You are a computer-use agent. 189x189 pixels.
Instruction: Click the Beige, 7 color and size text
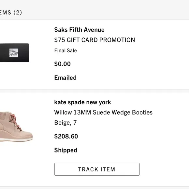pyautogui.click(x=65, y=123)
